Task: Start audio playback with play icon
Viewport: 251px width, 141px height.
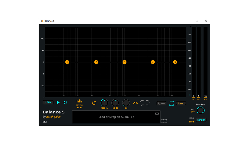Action: tap(58, 102)
